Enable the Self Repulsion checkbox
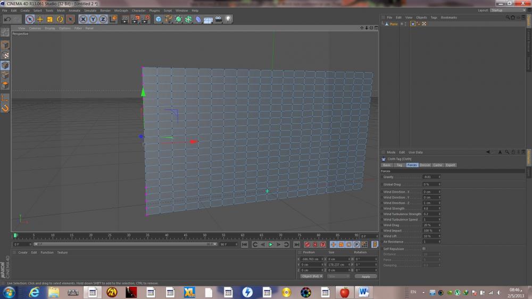This screenshot has width=532, height=299. (x=423, y=249)
